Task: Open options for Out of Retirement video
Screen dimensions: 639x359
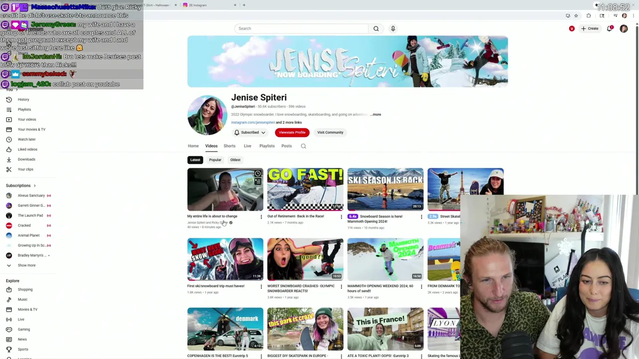Action: (x=341, y=216)
